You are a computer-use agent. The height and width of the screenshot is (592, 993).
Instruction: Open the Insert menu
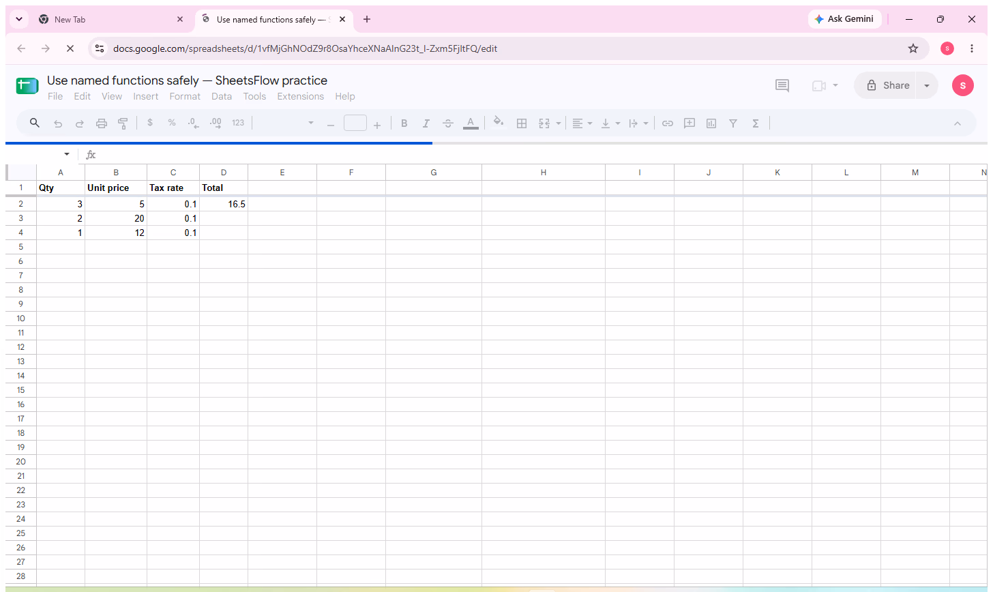146,96
